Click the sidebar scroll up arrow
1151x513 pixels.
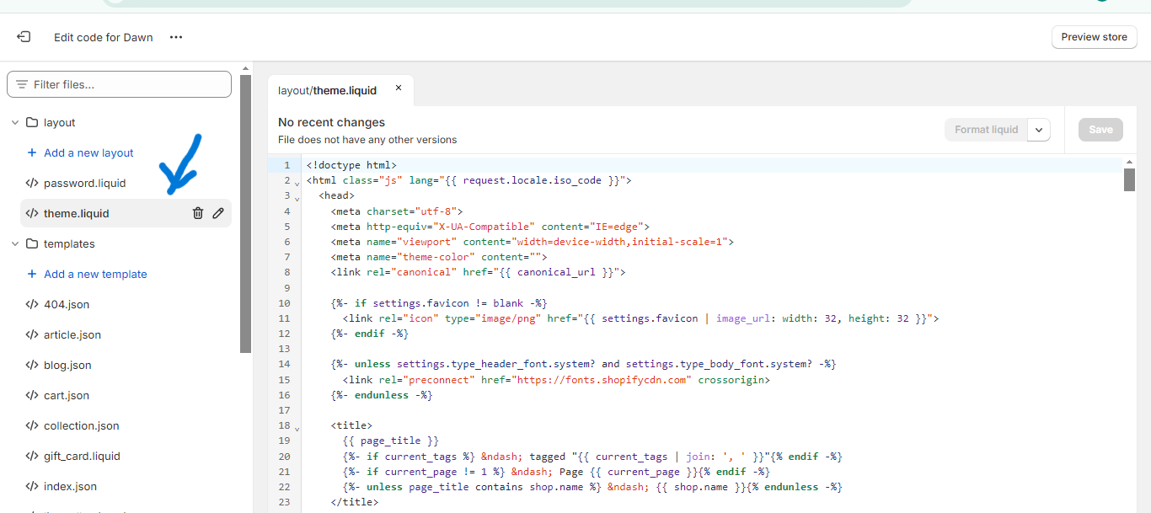click(x=245, y=68)
